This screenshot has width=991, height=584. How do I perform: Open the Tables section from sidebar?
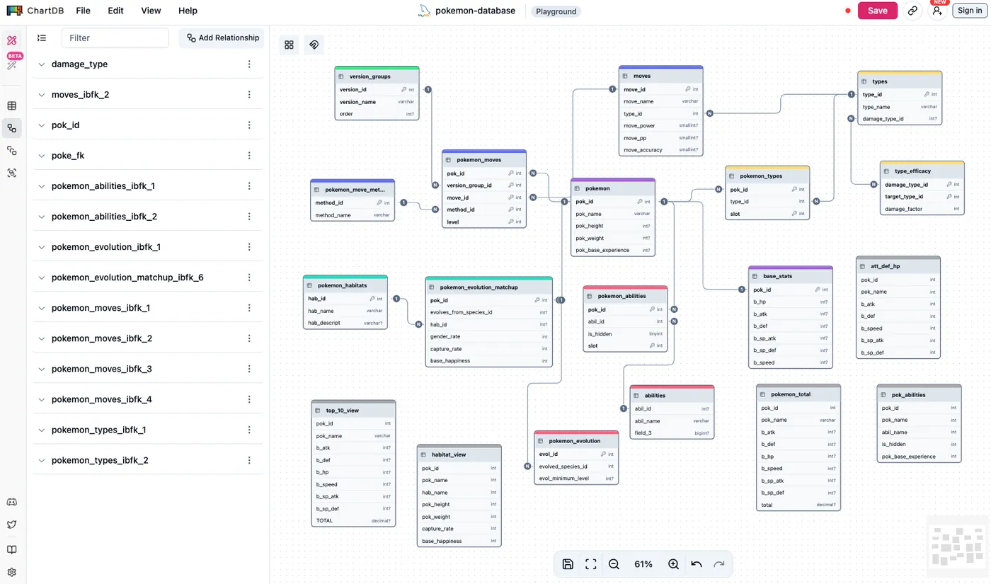point(12,106)
